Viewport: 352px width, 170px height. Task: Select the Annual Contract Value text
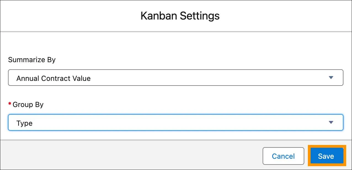pyautogui.click(x=54, y=78)
